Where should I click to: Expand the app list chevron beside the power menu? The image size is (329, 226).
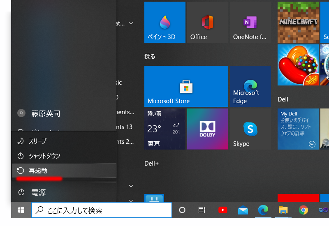tap(131, 186)
